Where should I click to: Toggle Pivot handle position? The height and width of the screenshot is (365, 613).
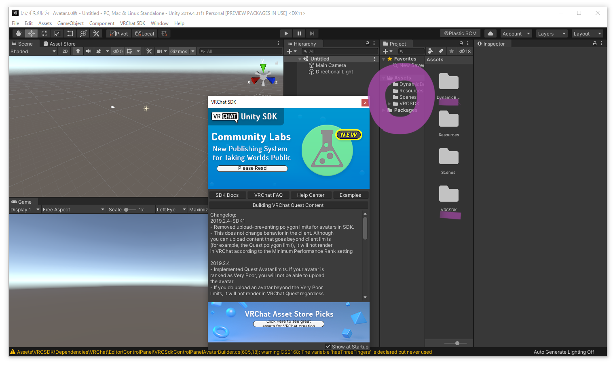(x=119, y=33)
